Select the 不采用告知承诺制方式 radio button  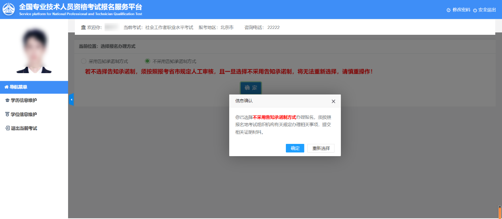click(x=147, y=61)
